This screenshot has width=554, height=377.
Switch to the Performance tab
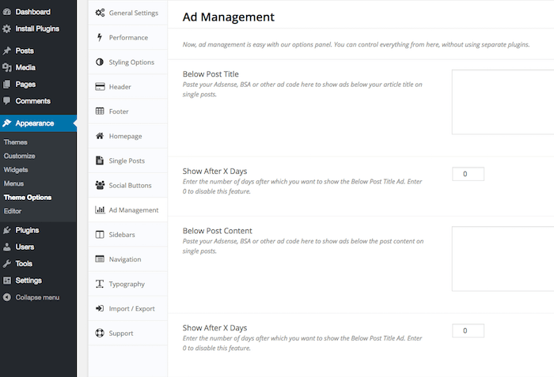[128, 37]
